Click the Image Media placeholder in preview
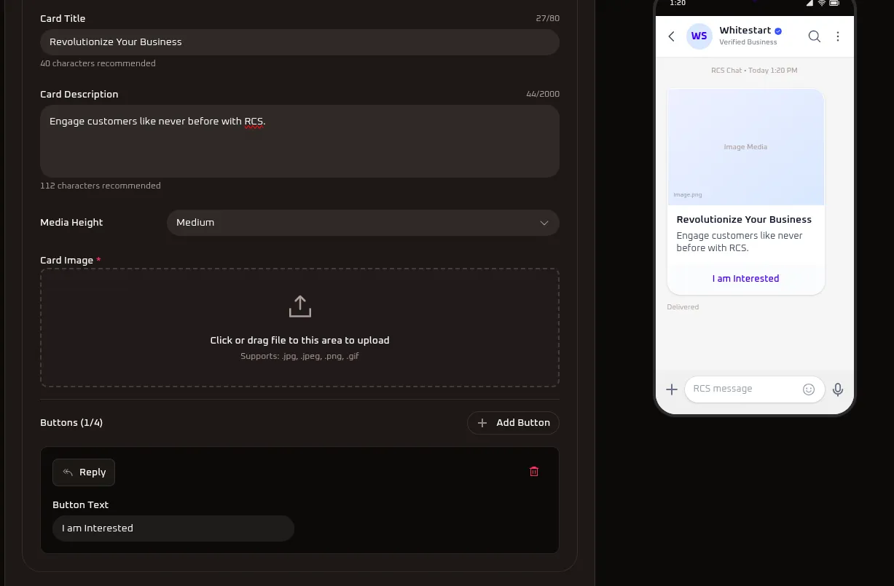This screenshot has width=894, height=586. click(x=745, y=147)
